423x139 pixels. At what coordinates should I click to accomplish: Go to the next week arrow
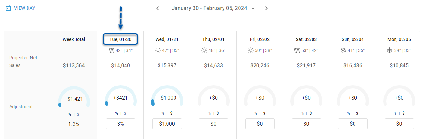pos(266,8)
